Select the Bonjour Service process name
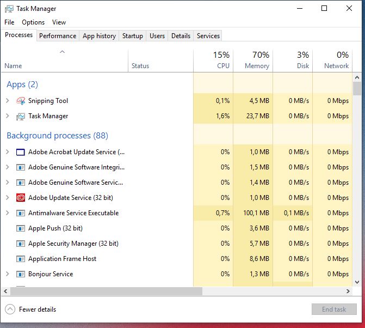 (x=51, y=274)
